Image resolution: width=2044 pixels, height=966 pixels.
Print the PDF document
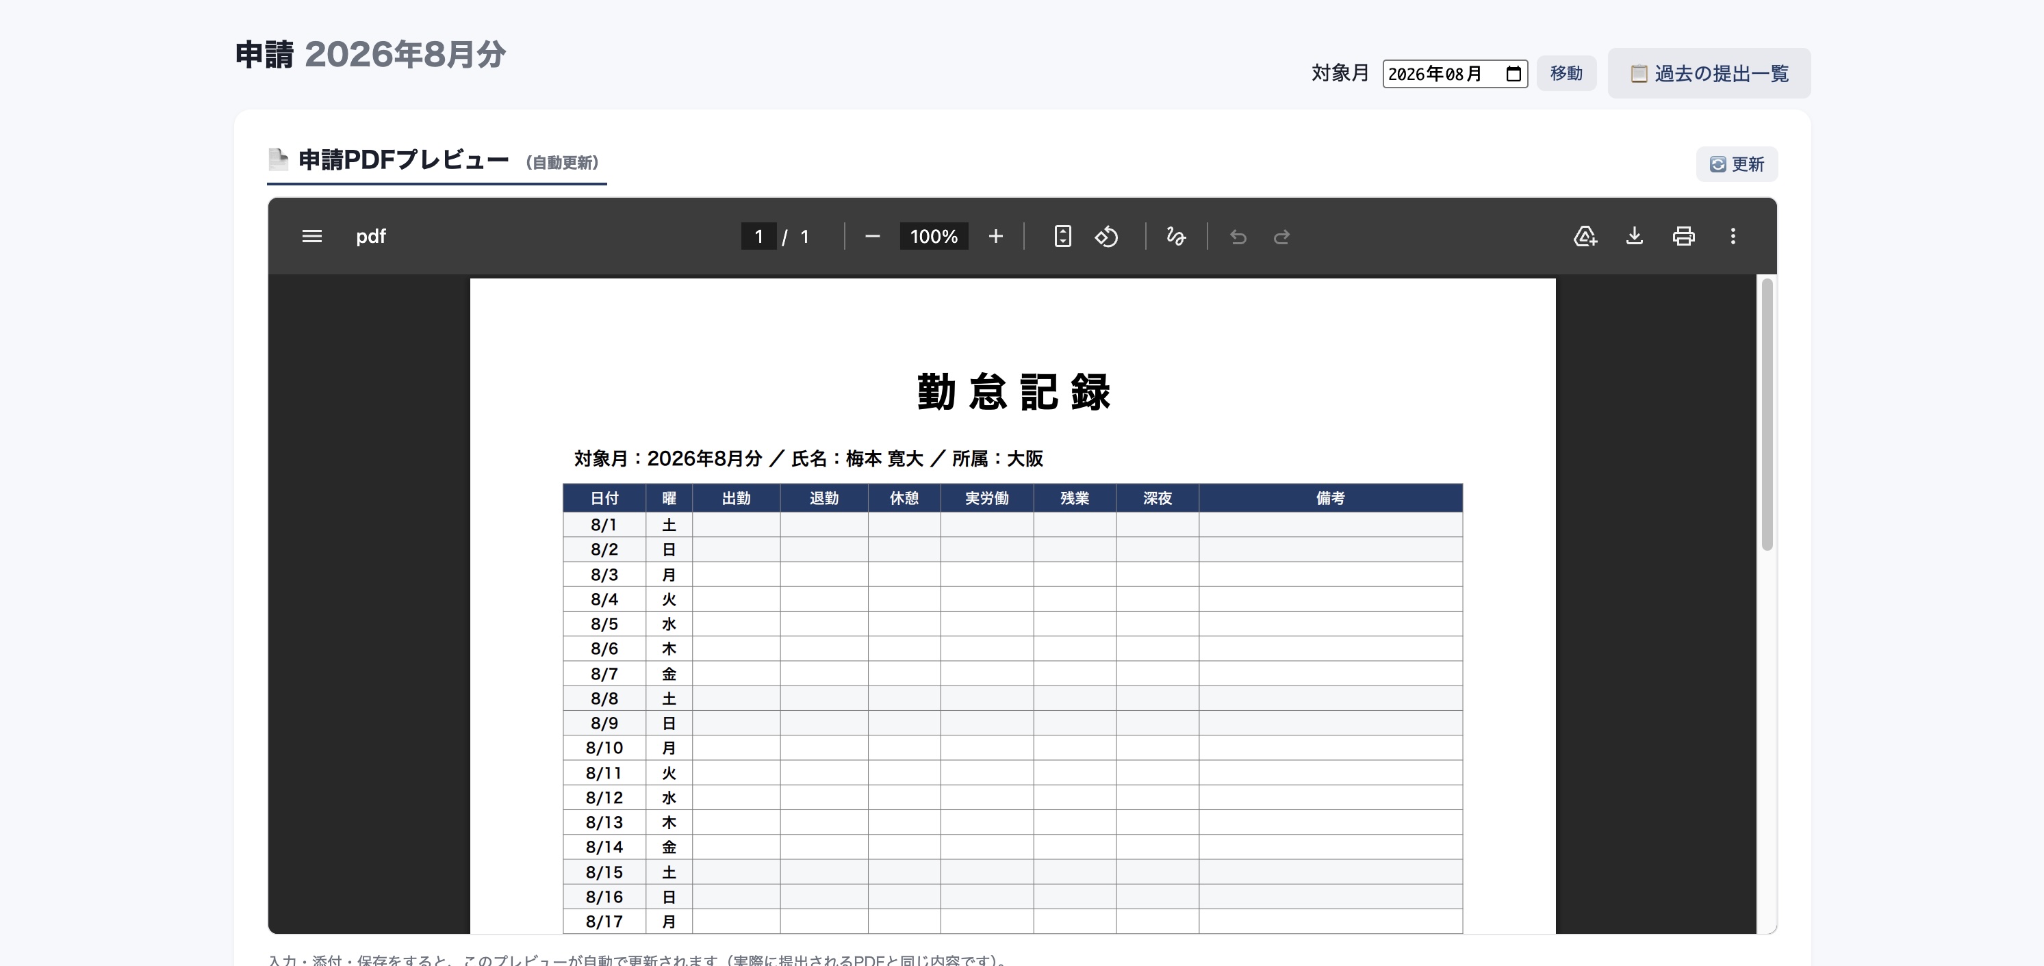[1684, 236]
